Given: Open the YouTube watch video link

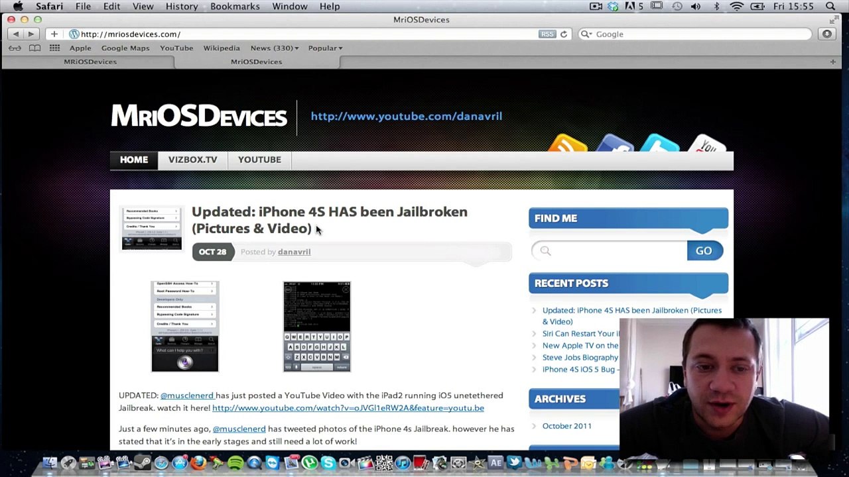Looking at the screenshot, I should tap(348, 408).
